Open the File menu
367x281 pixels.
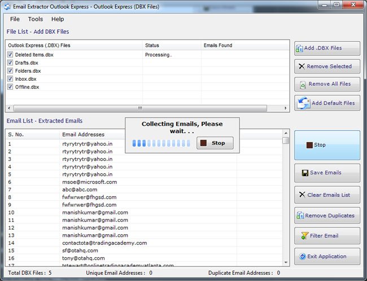[15, 19]
